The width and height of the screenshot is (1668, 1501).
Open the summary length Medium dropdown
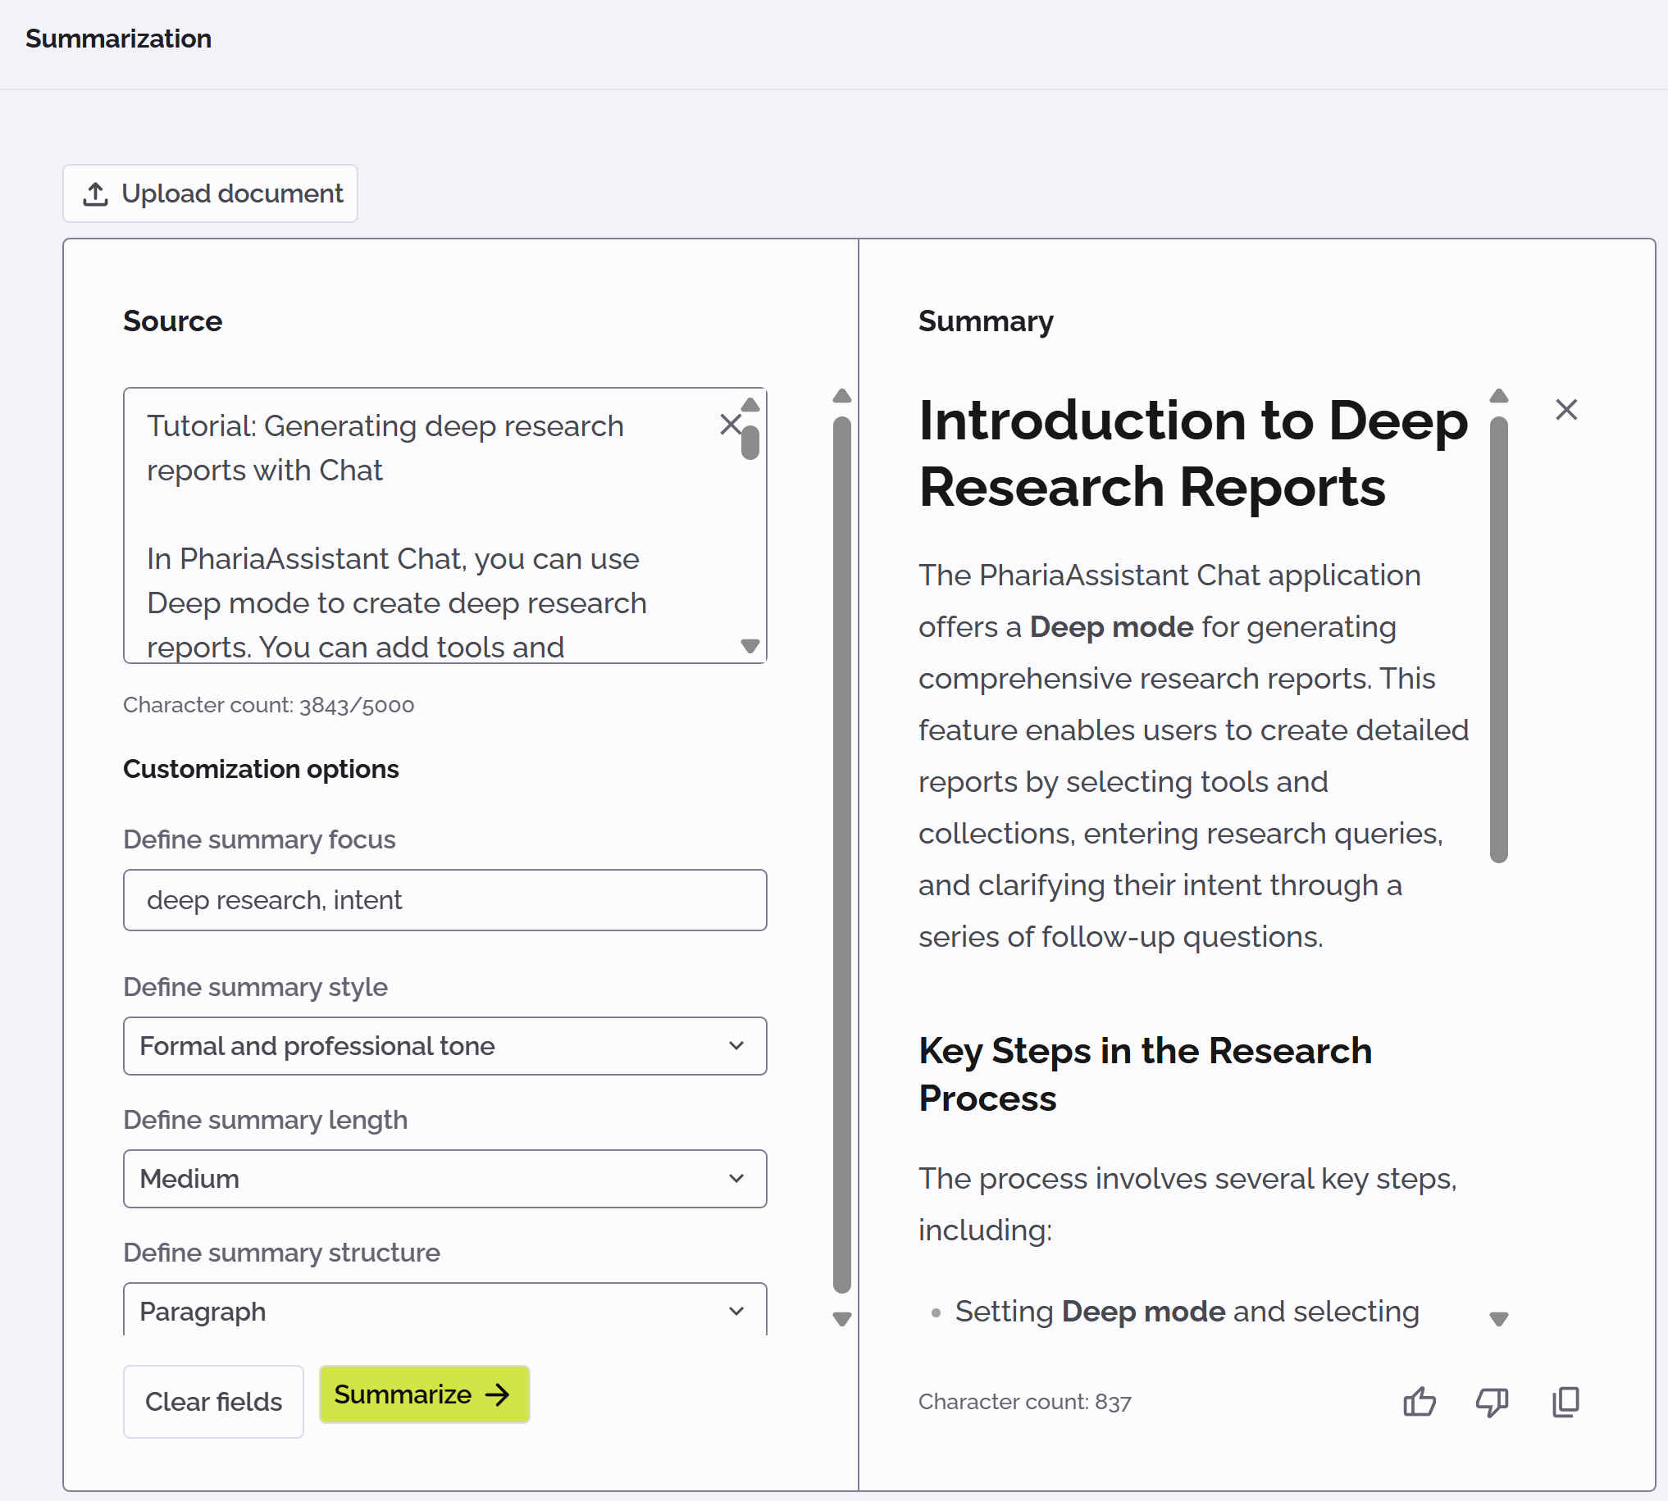pyautogui.click(x=444, y=1179)
